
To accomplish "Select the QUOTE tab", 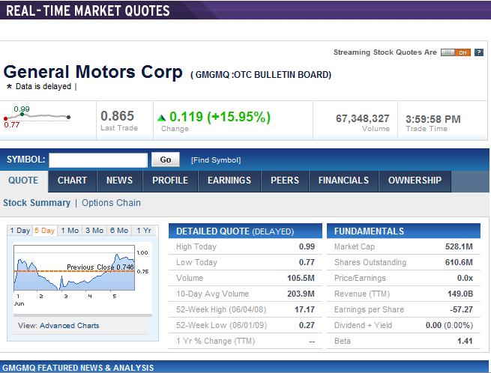I will [23, 181].
